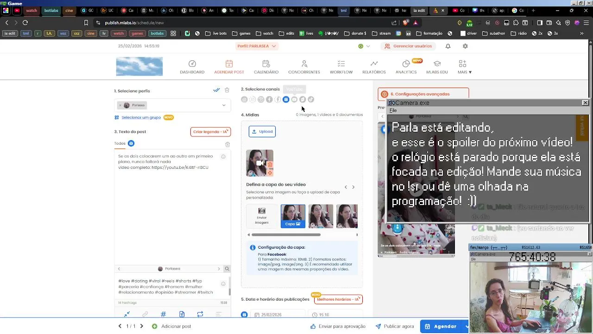Image resolution: width=593 pixels, height=334 pixels.
Task: Show next cover options arrow
Action: point(353,187)
